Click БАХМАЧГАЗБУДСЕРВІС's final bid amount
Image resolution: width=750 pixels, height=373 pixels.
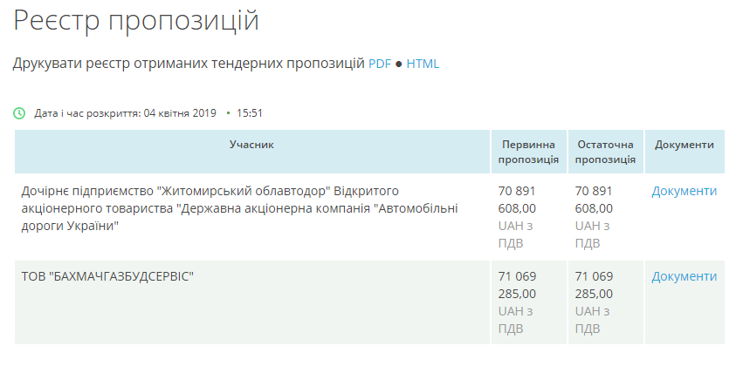pyautogui.click(x=594, y=285)
